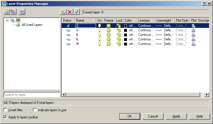Toggle the On lightbulb for layer А
This screenshot has width=213, height=124.
pos(100,30)
